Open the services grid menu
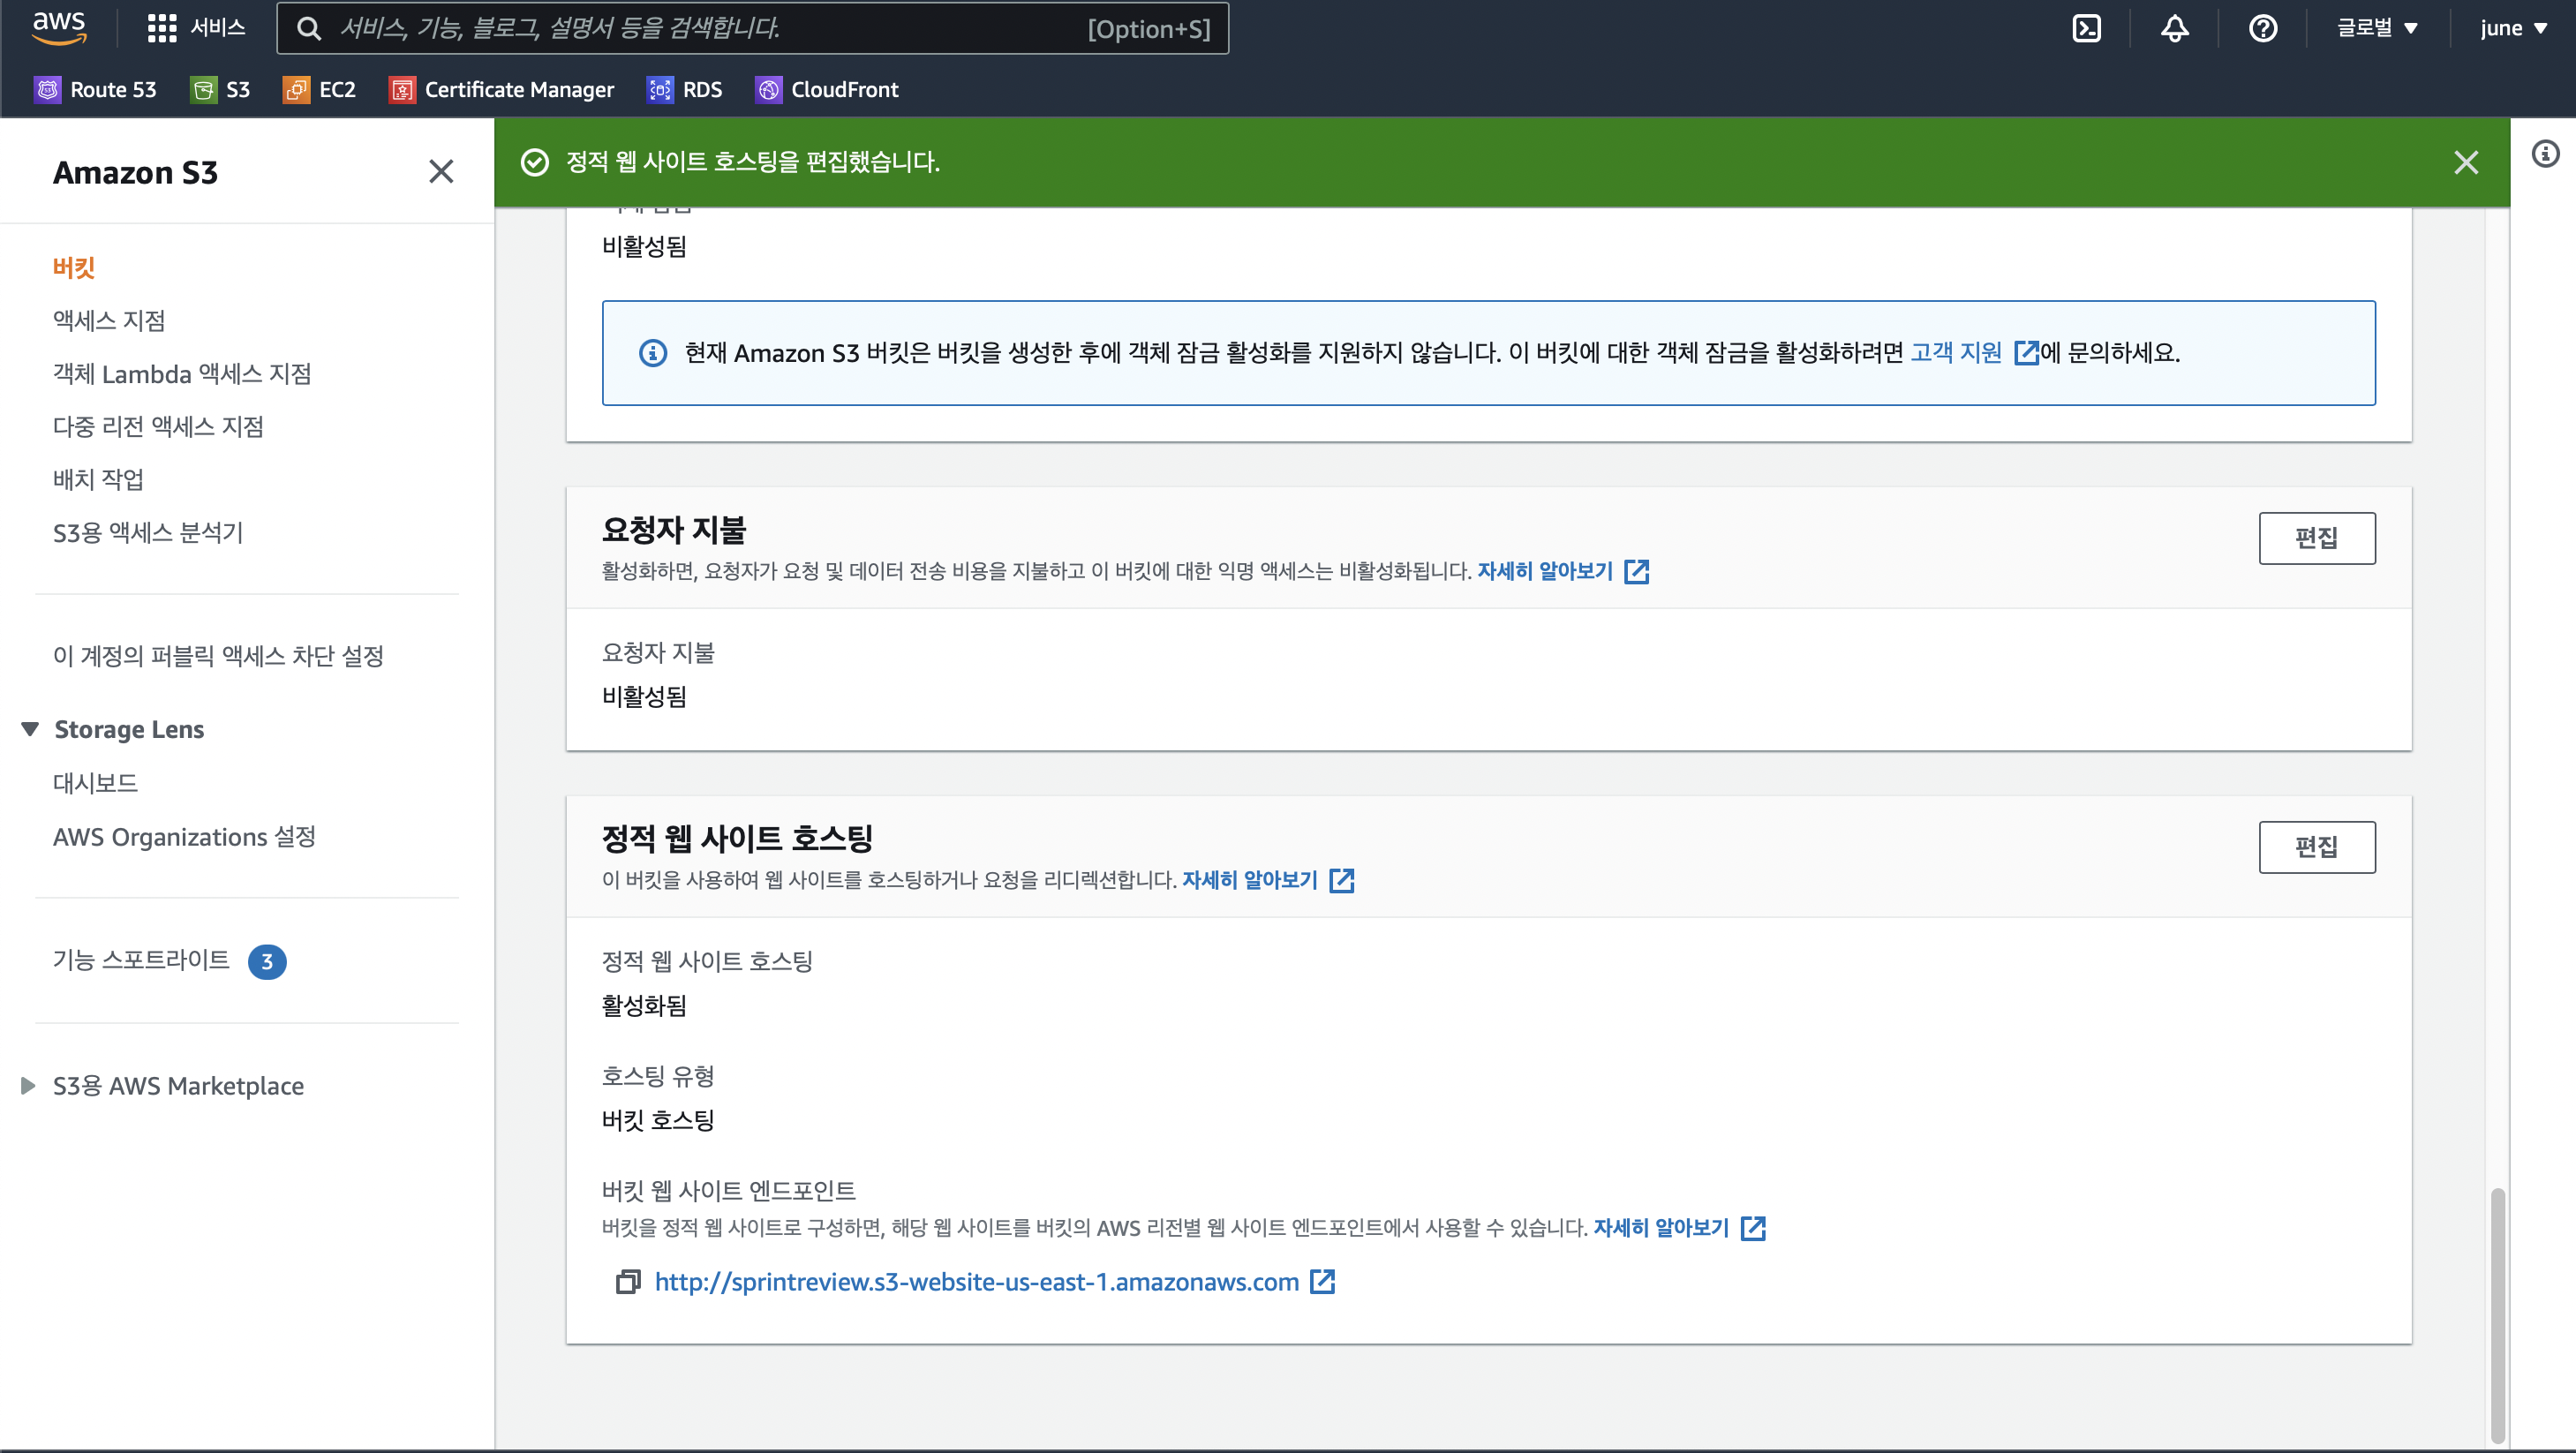This screenshot has width=2576, height=1453. coord(162,28)
